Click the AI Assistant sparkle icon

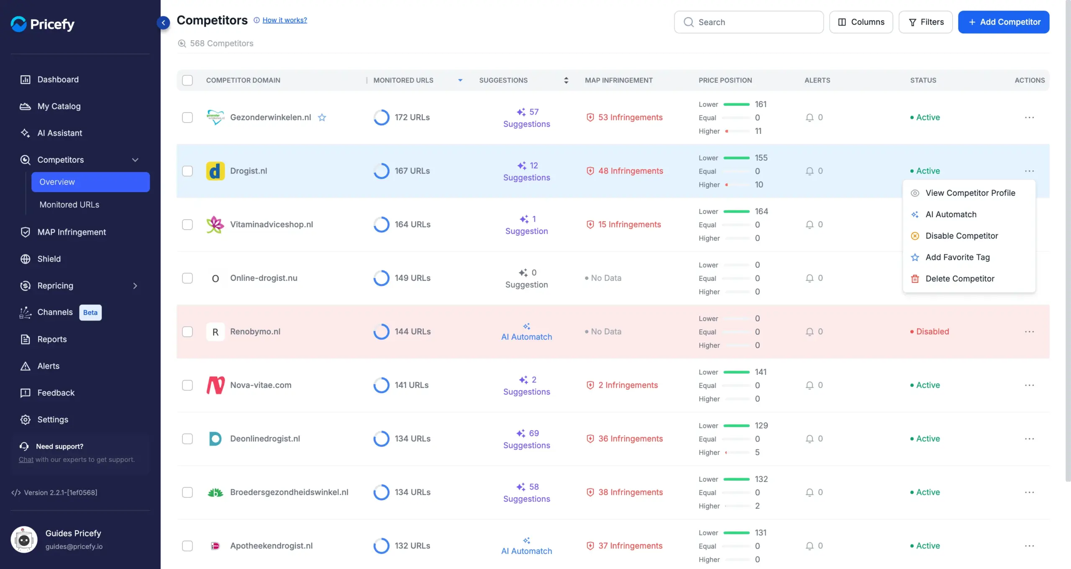pos(25,133)
